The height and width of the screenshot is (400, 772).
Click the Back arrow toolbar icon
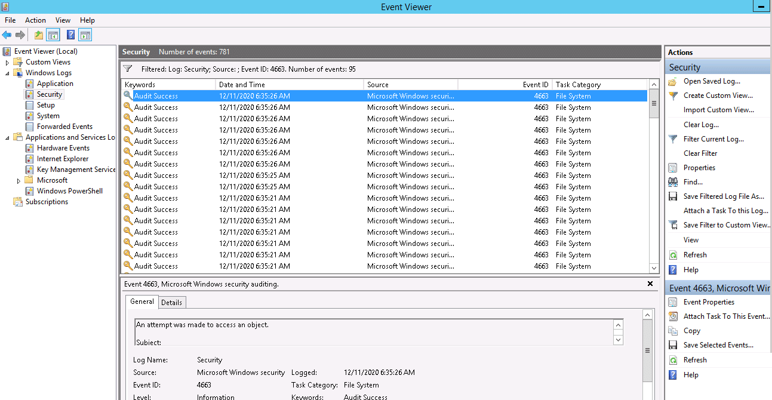7,35
